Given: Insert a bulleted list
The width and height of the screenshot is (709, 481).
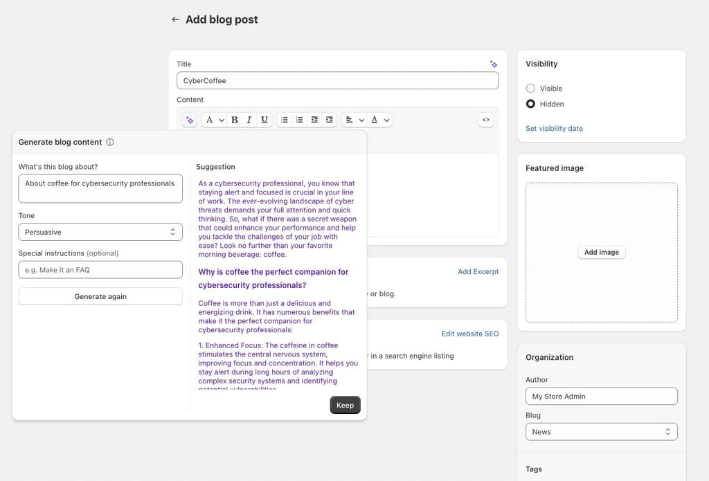Looking at the screenshot, I should coord(285,120).
